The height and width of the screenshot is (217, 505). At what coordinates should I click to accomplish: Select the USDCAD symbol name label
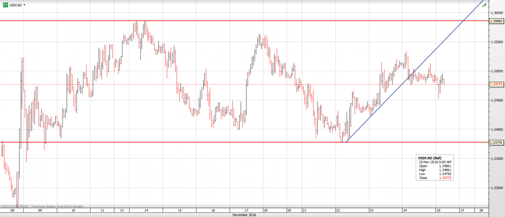[x=15, y=5]
